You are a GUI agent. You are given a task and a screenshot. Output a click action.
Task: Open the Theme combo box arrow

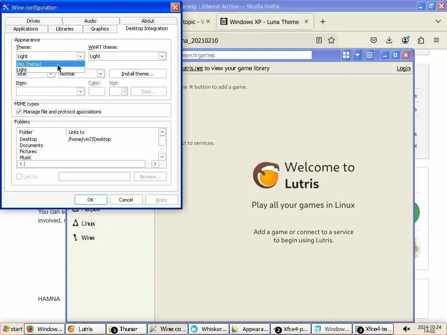click(80, 56)
